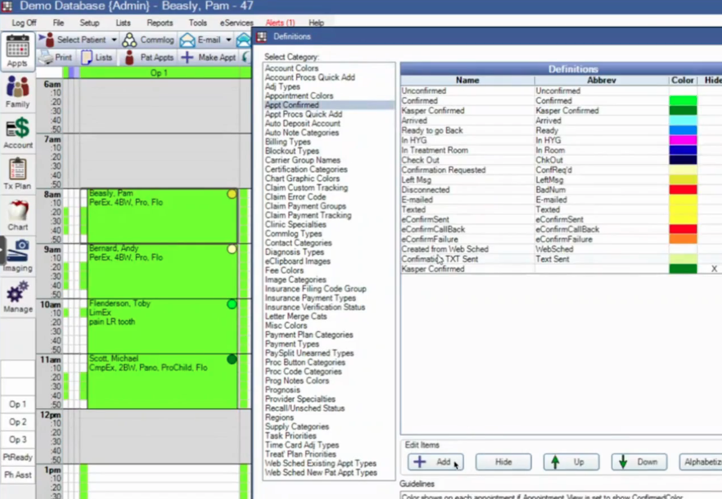Click the Add button in Edit Items
This screenshot has width=722, height=499.
point(435,462)
